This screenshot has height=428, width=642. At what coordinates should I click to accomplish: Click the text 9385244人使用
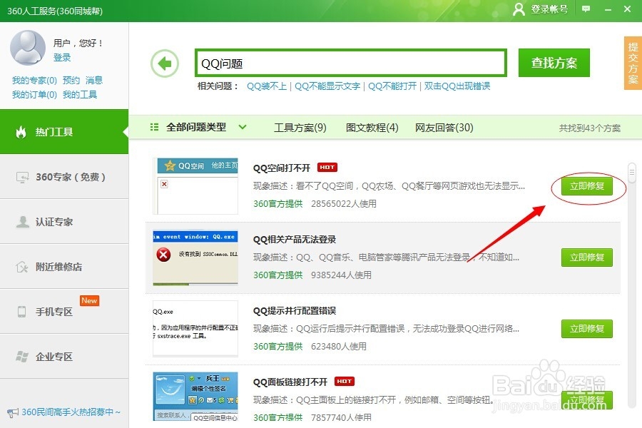341,275
